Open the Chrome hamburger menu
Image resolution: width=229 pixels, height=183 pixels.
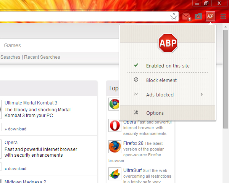point(223,16)
